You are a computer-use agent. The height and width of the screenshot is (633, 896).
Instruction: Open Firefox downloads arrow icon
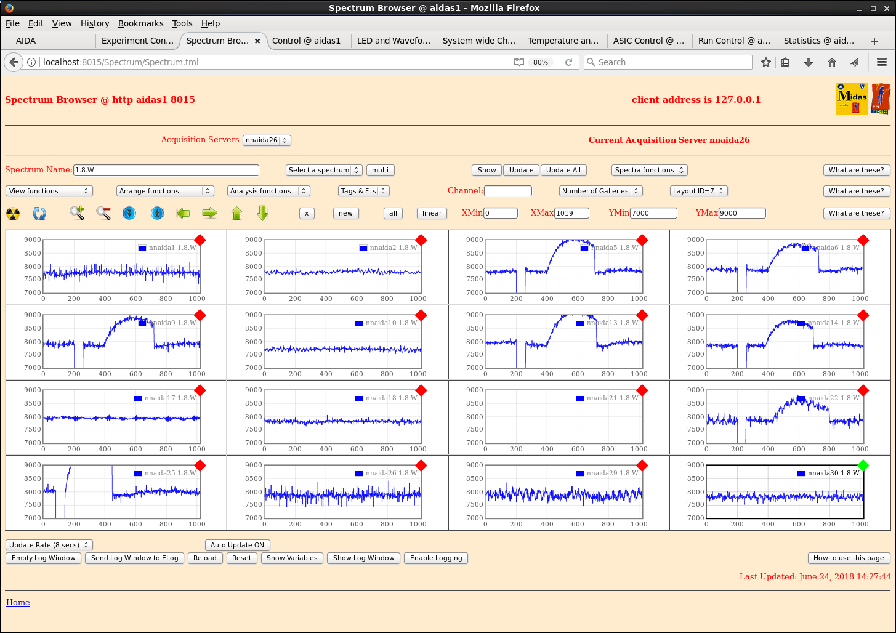(x=809, y=62)
